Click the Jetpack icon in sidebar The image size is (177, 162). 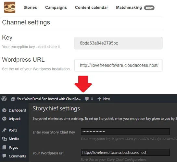[x=4, y=119]
